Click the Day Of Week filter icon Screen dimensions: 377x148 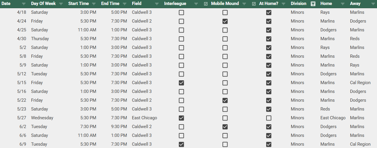click(x=61, y=4)
